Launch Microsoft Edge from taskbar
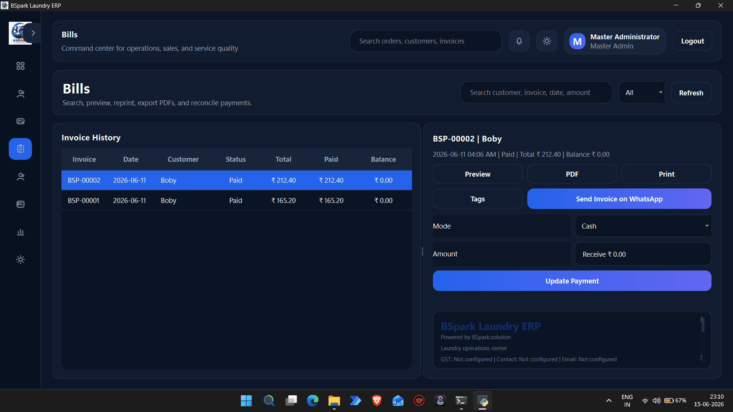 313,401
